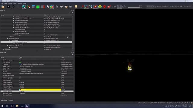
Task: Click the NifSkope taskbar icon
Action: pos(27,106)
